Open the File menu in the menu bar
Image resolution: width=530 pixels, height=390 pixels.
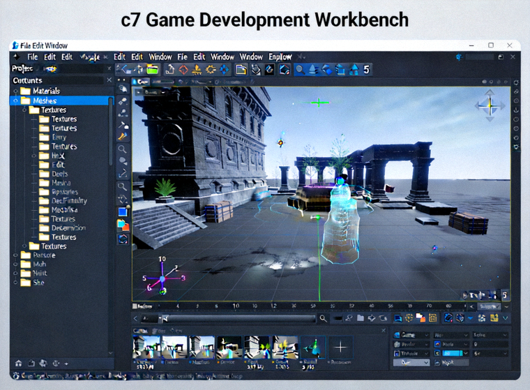tap(33, 57)
